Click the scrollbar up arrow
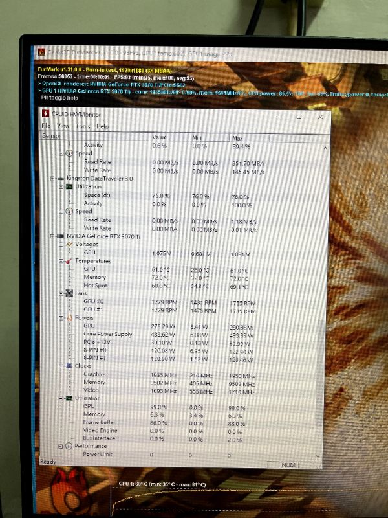Image resolution: width=388 pixels, height=518 pixels. click(325, 148)
